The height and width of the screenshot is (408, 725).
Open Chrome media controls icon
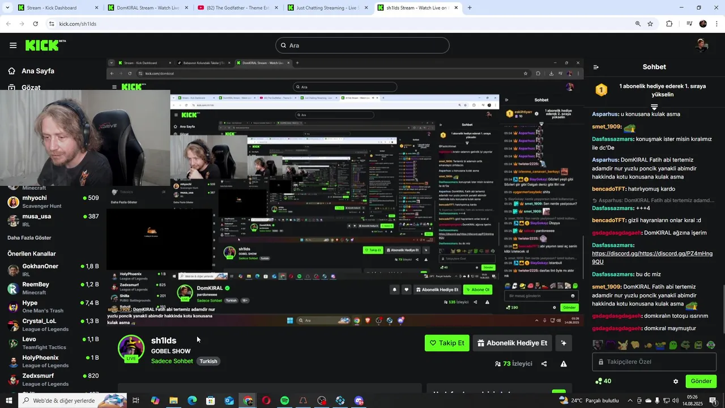coord(689,24)
